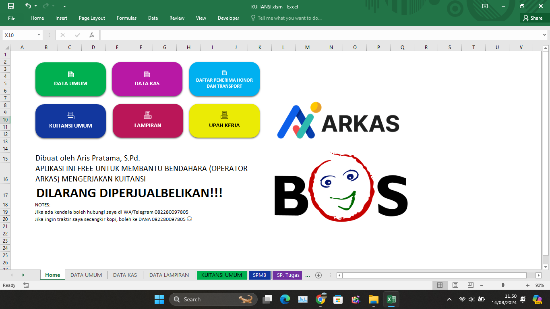
Task: Click the zoom in plus icon
Action: coord(528,285)
